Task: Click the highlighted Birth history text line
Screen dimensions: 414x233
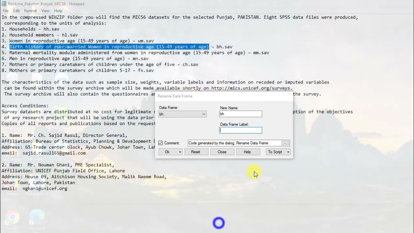Action: [x=109, y=47]
